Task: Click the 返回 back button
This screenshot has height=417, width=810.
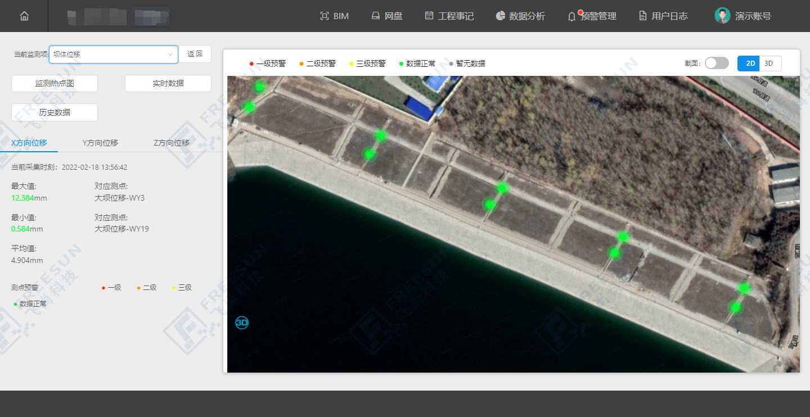Action: coord(195,55)
